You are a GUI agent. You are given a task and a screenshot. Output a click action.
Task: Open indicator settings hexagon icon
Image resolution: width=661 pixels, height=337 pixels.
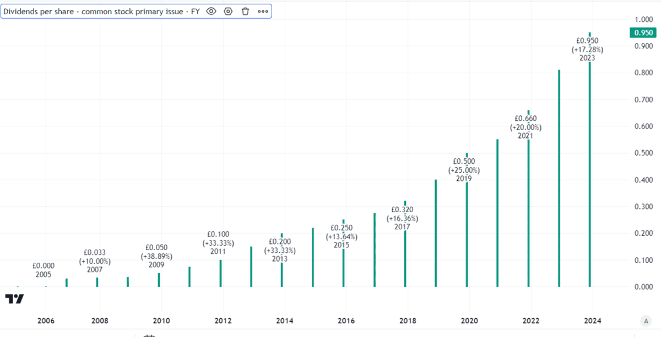(228, 11)
